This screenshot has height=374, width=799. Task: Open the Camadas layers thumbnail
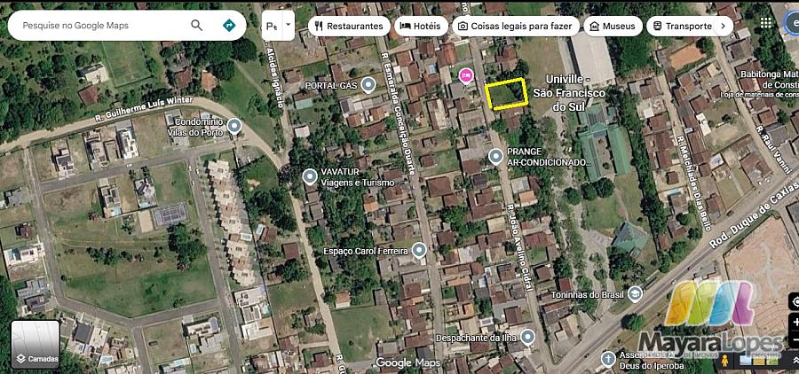pyautogui.click(x=36, y=344)
